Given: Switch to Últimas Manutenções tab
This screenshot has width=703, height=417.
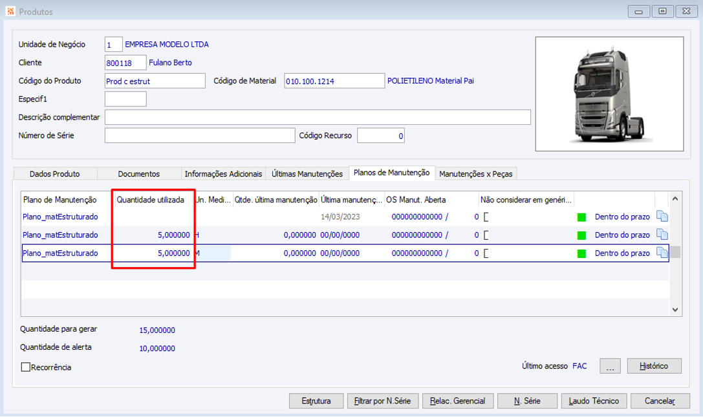Looking at the screenshot, I should [x=307, y=173].
